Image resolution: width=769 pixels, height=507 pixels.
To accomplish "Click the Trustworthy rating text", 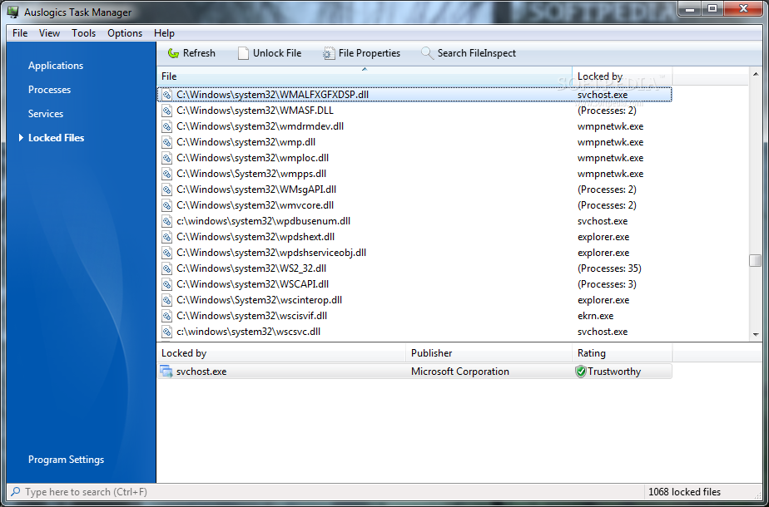I will [614, 372].
